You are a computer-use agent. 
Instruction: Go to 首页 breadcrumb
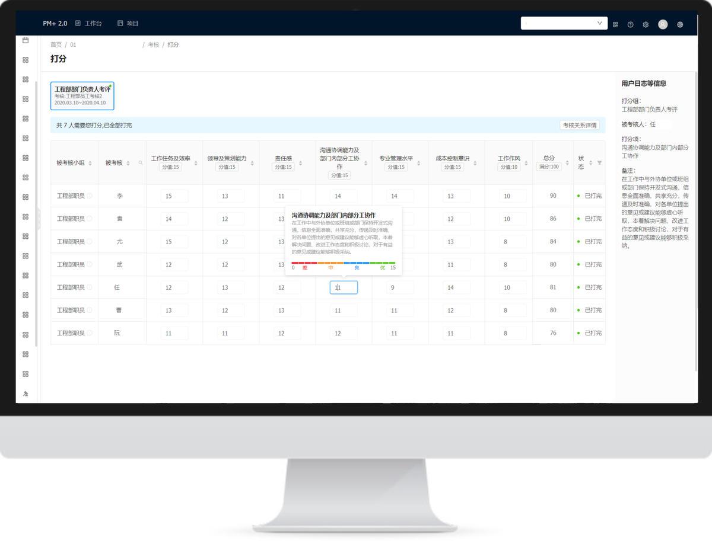click(56, 45)
